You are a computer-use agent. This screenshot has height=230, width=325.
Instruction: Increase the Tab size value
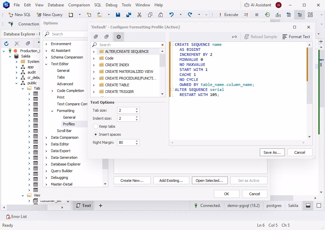click(137, 109)
